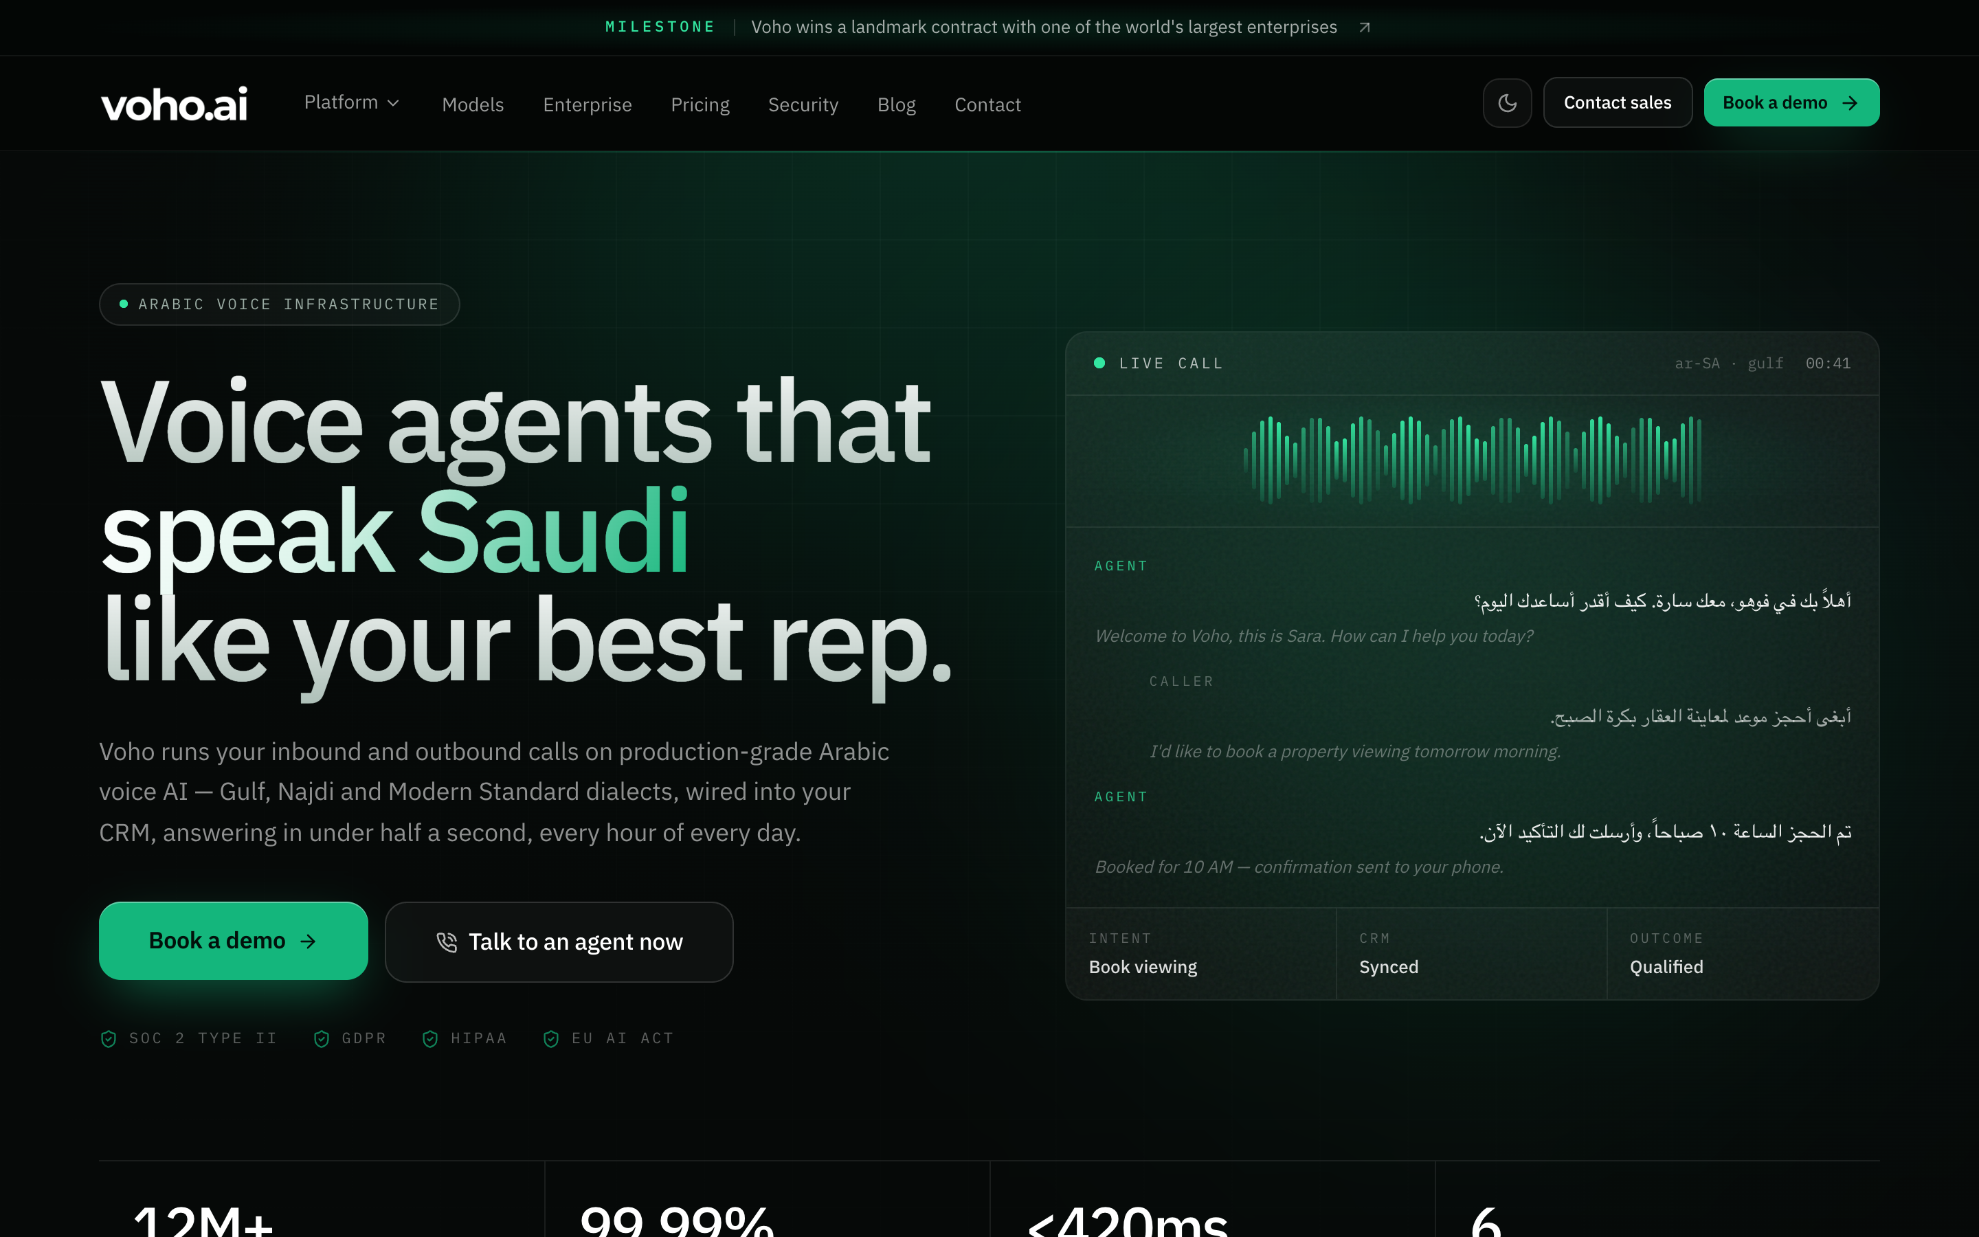Open the milestone headline about landmark contract
Image resolution: width=1979 pixels, height=1237 pixels.
[x=1044, y=27]
